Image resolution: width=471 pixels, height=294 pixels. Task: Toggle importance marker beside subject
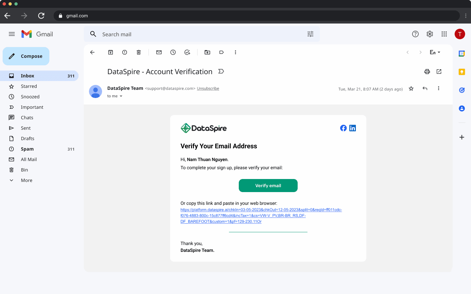pyautogui.click(x=221, y=71)
